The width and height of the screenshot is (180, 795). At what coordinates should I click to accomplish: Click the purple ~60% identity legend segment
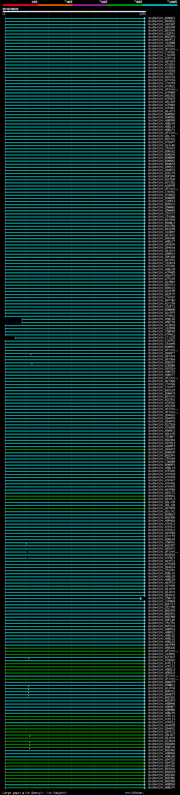click(x=90, y=5)
